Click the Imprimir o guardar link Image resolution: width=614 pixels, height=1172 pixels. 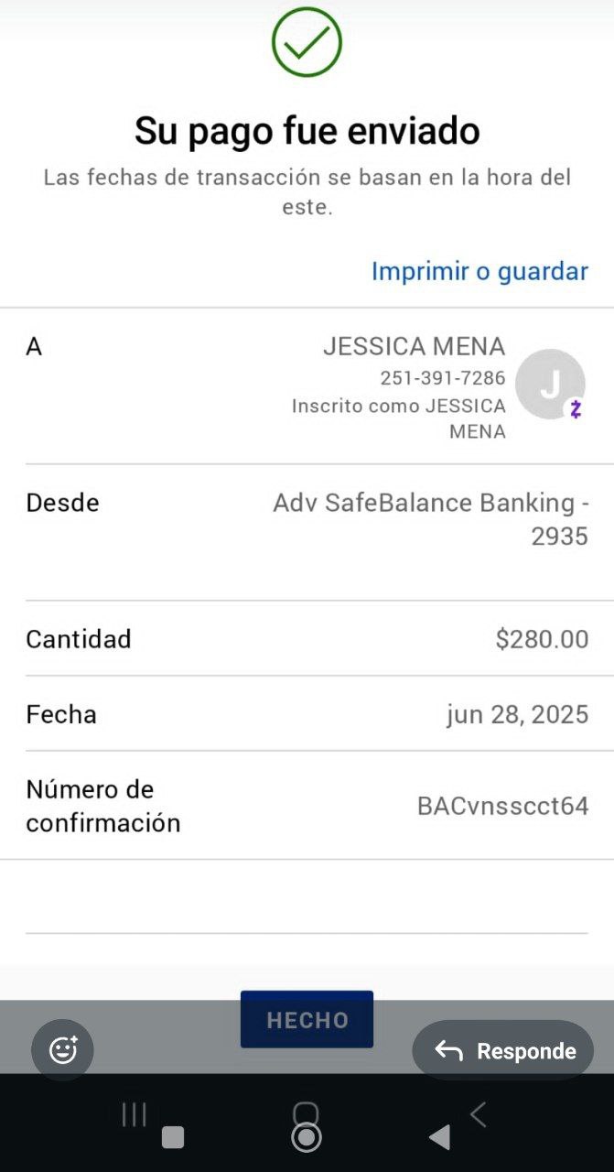479,271
